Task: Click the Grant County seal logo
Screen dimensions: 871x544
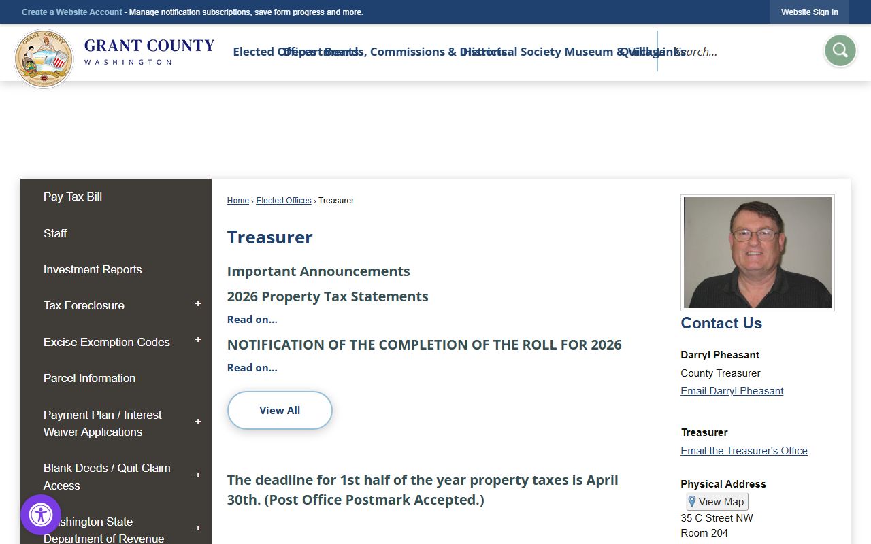Action: pos(44,58)
